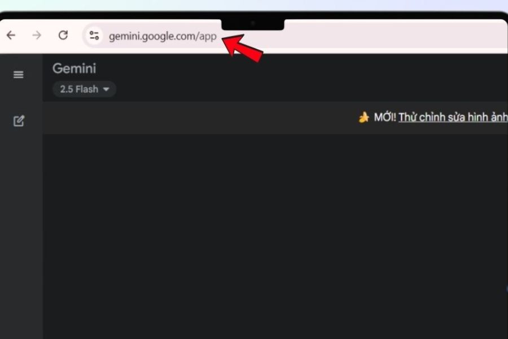This screenshot has height=339, width=508.
Task: Open the Thử chỉnh sửa hình ảnh link
Action: pos(453,117)
